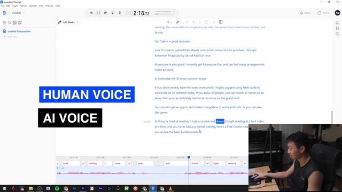
Task: Select the "time" word chip in timeline
Action: click(145, 164)
